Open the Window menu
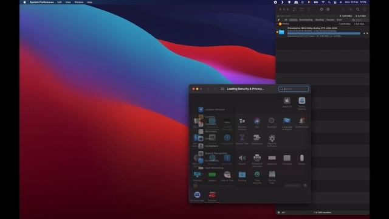389x219 pixels. click(x=79, y=2)
